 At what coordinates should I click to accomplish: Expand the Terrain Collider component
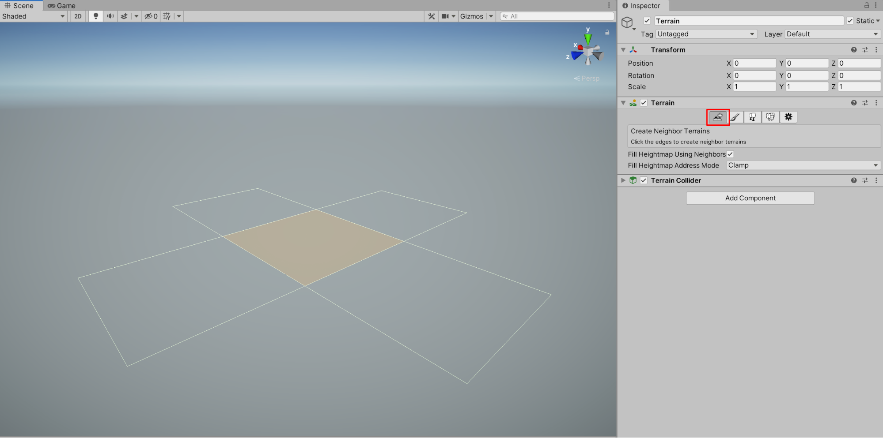coord(623,180)
